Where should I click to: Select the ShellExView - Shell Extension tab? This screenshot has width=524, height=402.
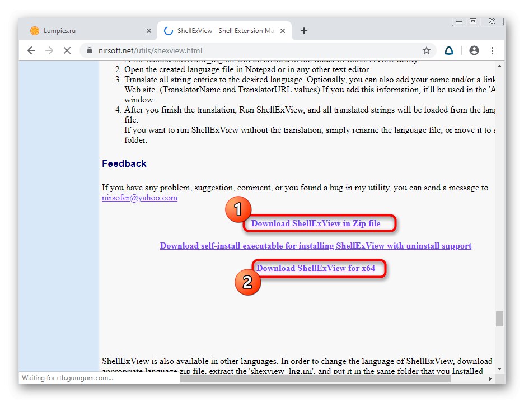(224, 31)
